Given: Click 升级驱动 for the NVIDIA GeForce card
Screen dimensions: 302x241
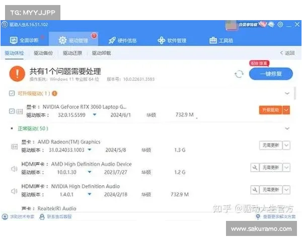Looking at the screenshot, I should tap(271, 110).
